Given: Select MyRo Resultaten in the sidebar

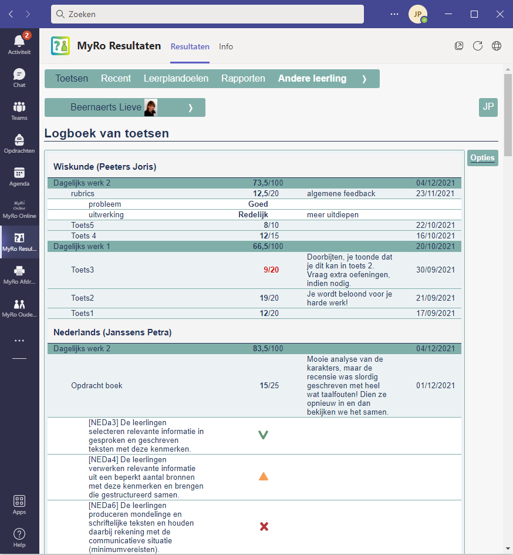Looking at the screenshot, I should pos(19,242).
